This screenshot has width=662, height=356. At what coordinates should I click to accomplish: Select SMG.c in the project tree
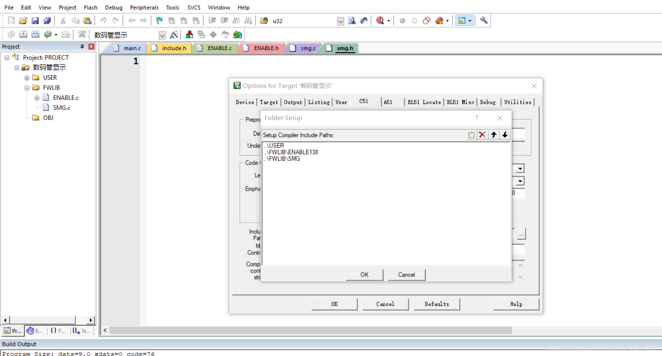[x=61, y=108]
